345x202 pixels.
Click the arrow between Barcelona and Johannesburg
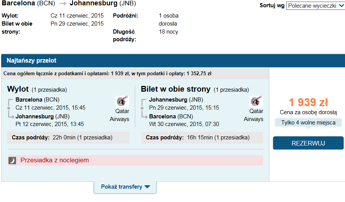click(x=63, y=4)
